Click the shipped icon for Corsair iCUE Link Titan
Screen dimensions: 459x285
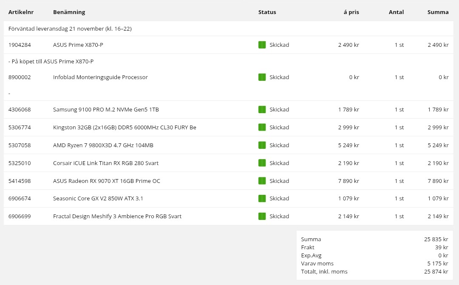(x=262, y=163)
